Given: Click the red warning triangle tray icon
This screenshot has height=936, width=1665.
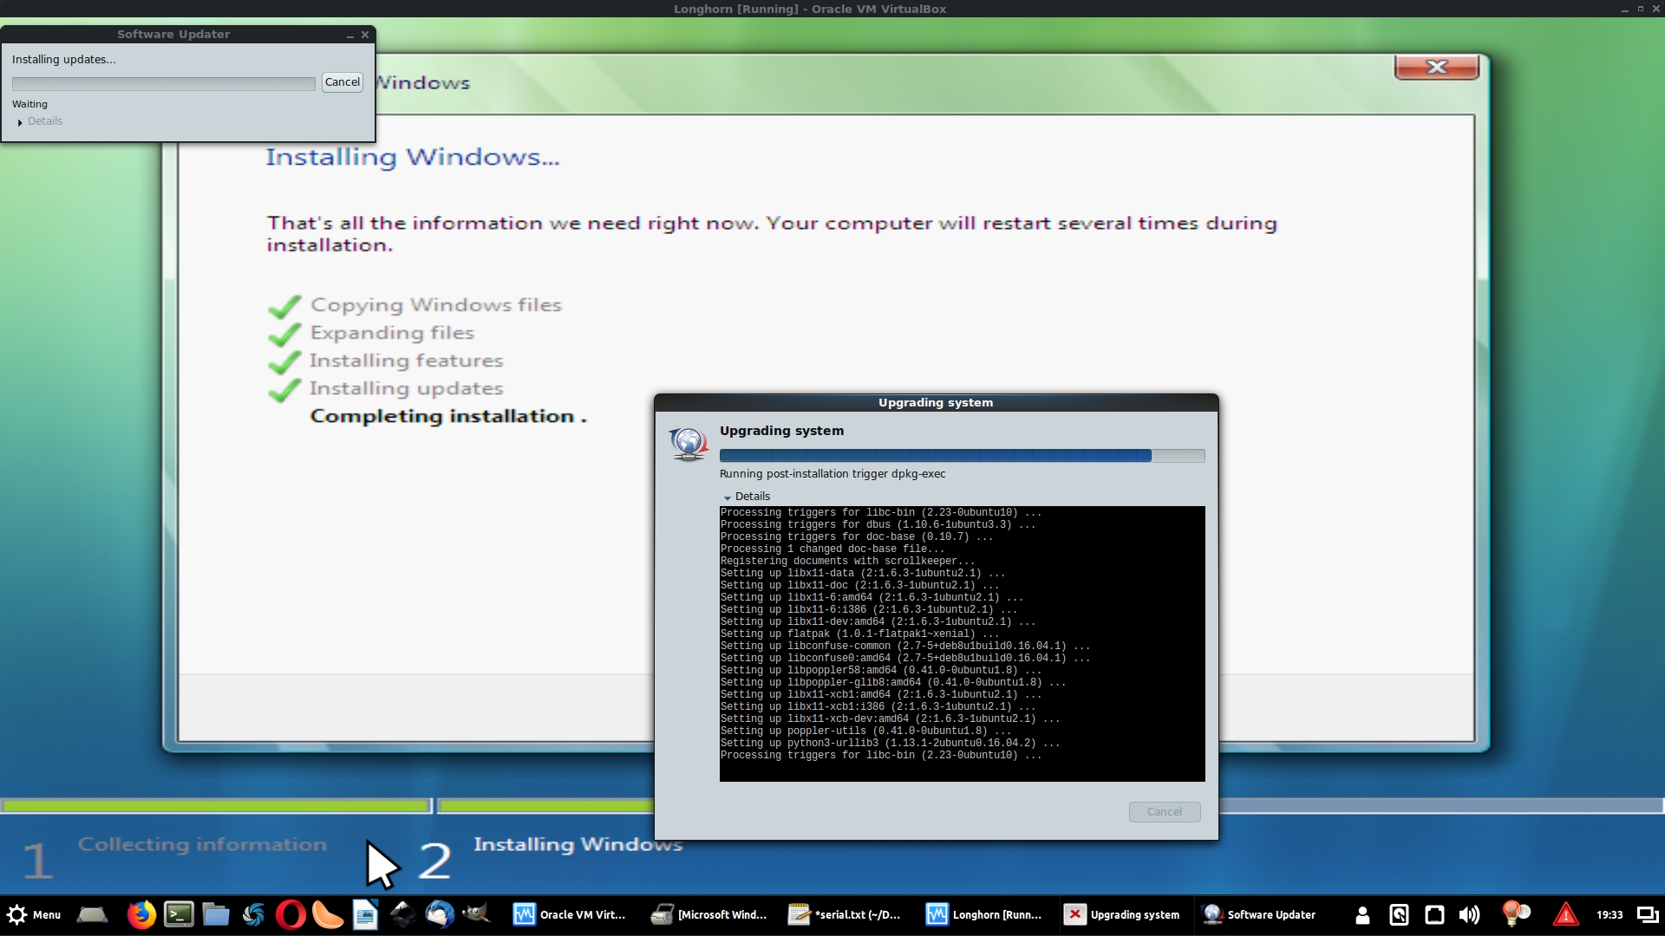Looking at the screenshot, I should [x=1565, y=914].
